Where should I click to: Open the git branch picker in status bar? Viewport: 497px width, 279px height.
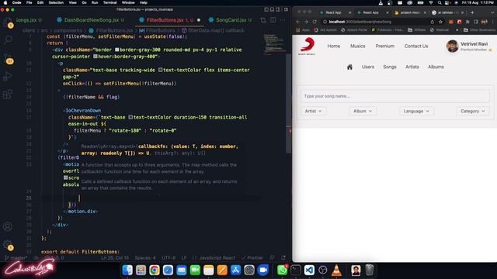coord(16,258)
